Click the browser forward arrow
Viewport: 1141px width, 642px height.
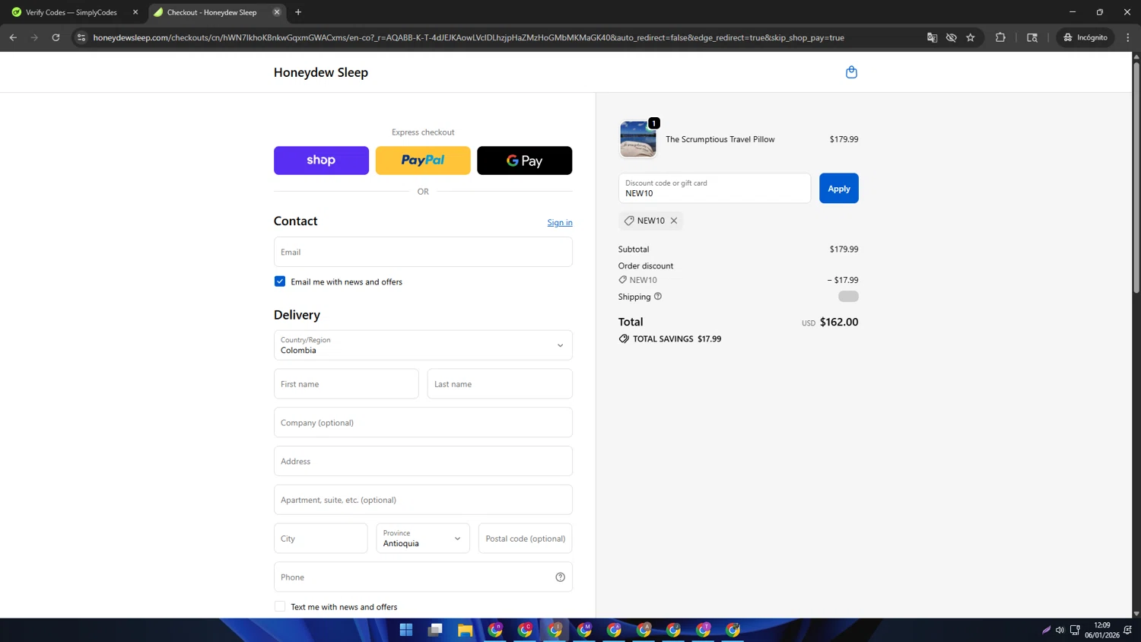click(x=34, y=37)
